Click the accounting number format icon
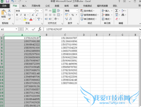This screenshot has height=107, width=141. 67,15
